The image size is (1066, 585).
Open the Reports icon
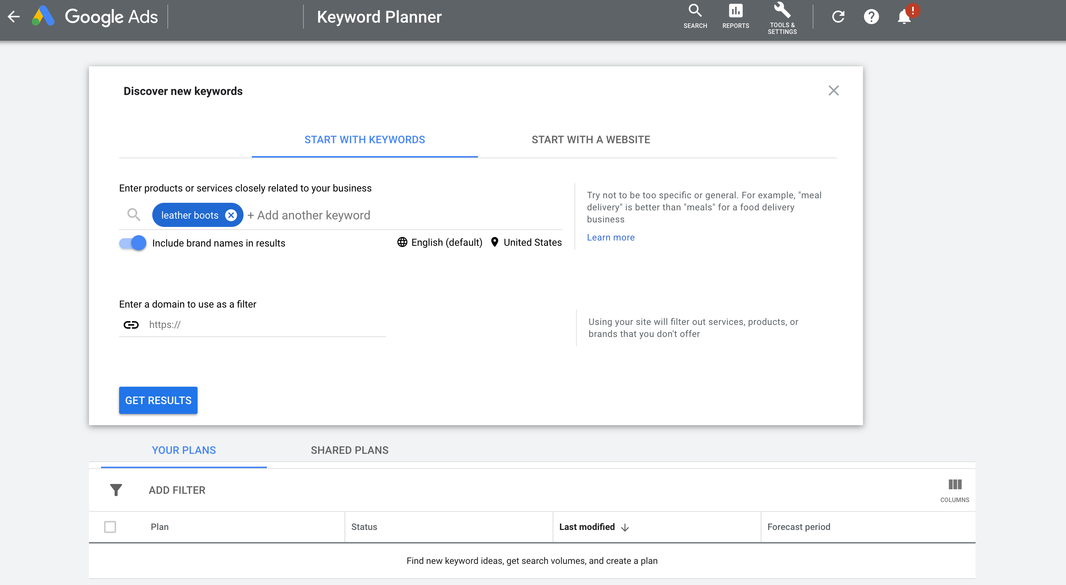[x=735, y=16]
